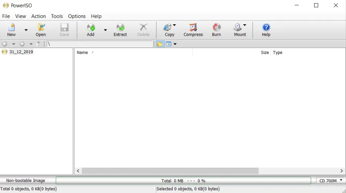346x193 pixels.
Task: Open the Tools menu
Action: pos(57,16)
